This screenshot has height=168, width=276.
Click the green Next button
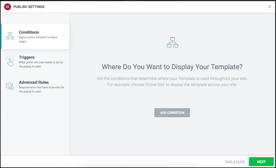pyautogui.click(x=261, y=162)
